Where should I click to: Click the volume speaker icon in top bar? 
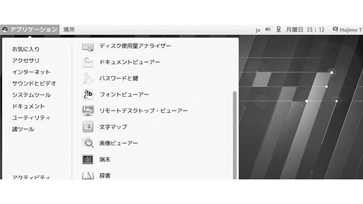268,29
